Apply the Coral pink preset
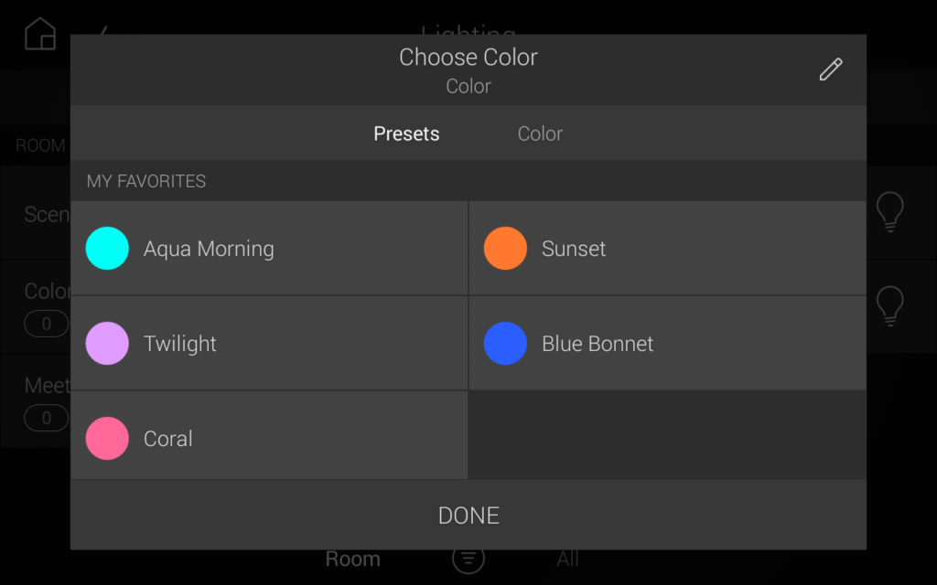The height and width of the screenshot is (585, 937). 107,439
